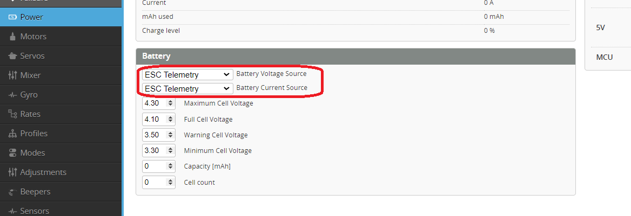This screenshot has width=631, height=216.
Task: Click the Modes toggle icon
Action: point(13,153)
